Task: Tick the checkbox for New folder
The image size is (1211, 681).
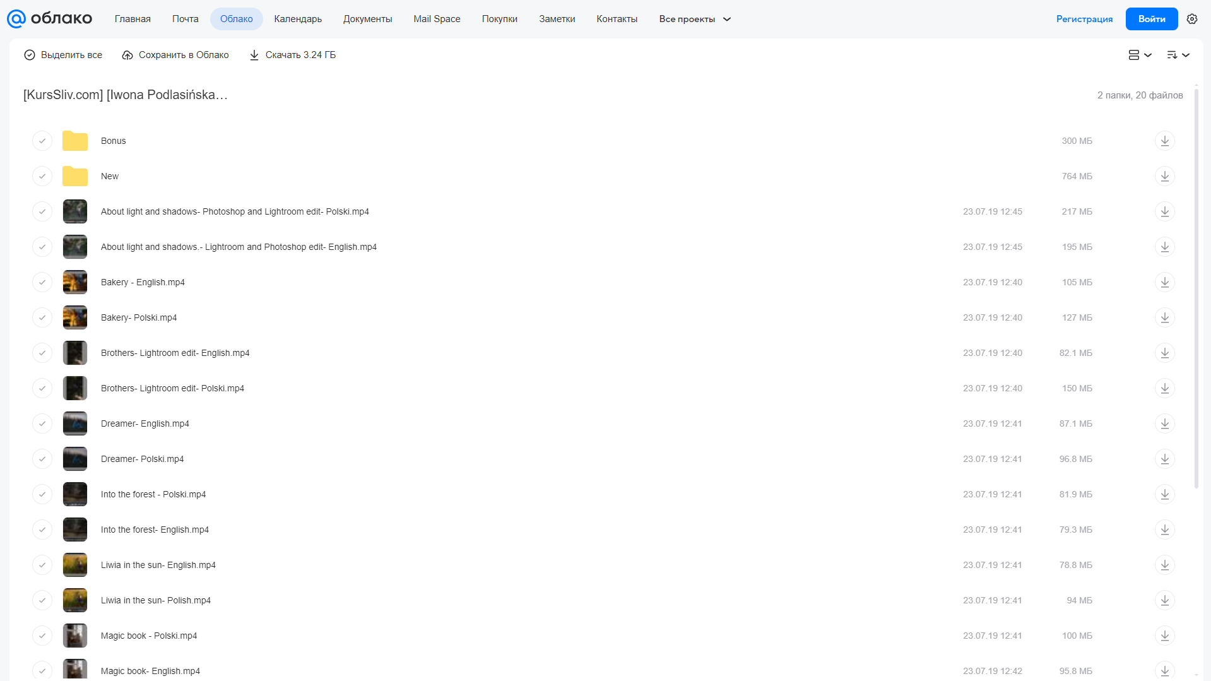Action: [x=42, y=176]
